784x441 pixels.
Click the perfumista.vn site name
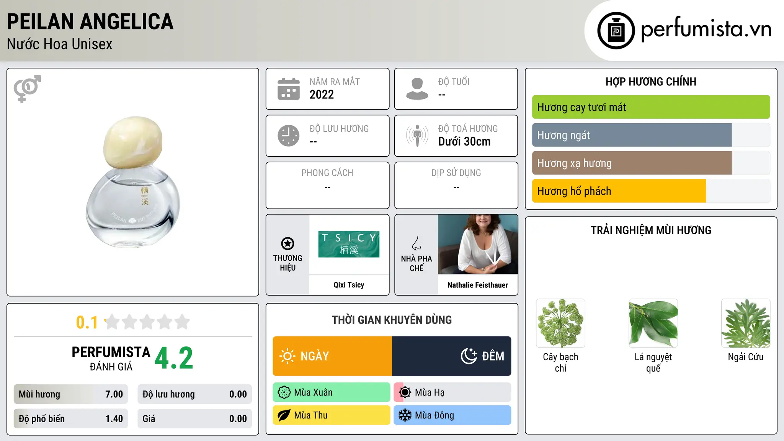706,29
